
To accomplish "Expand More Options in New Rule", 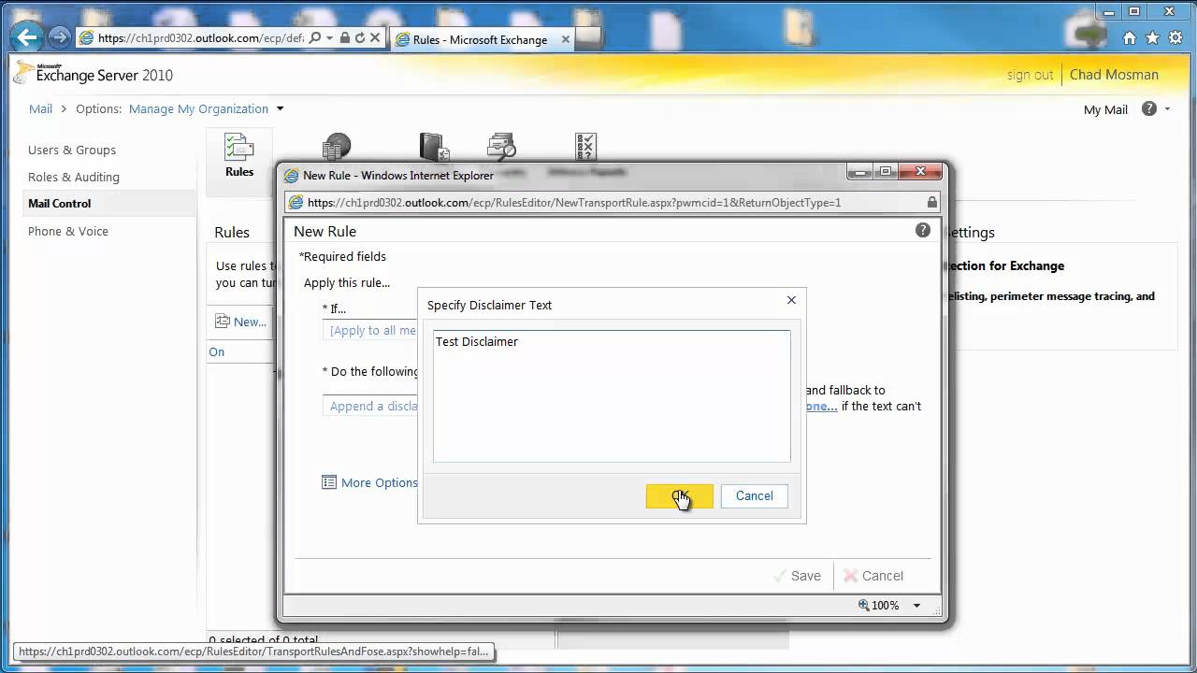I will point(370,482).
